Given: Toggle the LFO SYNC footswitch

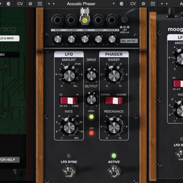Looking at the screenshot, I should pos(69,171).
